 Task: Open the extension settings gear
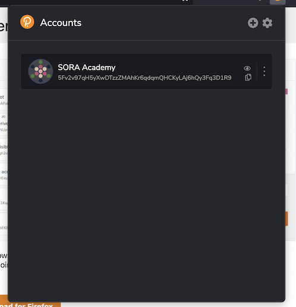[x=267, y=23]
